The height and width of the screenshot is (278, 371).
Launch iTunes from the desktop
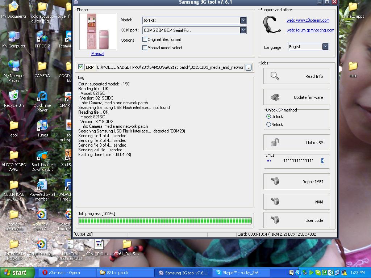point(42,129)
